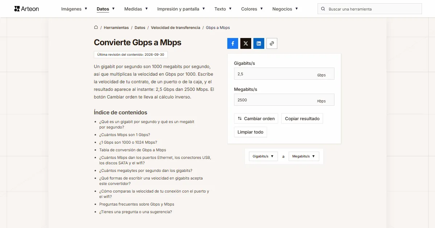The width and height of the screenshot is (435, 228).
Task: Open the Gigabits/s source unit dropdown
Action: [x=263, y=156]
